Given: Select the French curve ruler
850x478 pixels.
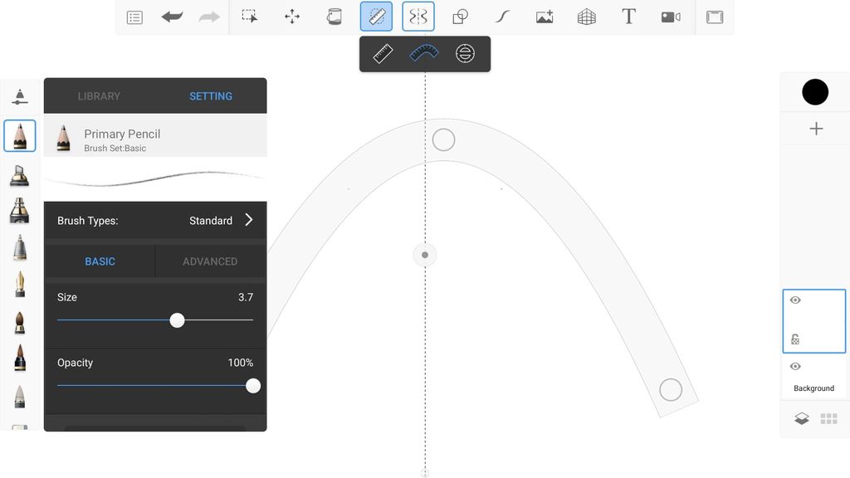Looking at the screenshot, I should tap(423, 53).
